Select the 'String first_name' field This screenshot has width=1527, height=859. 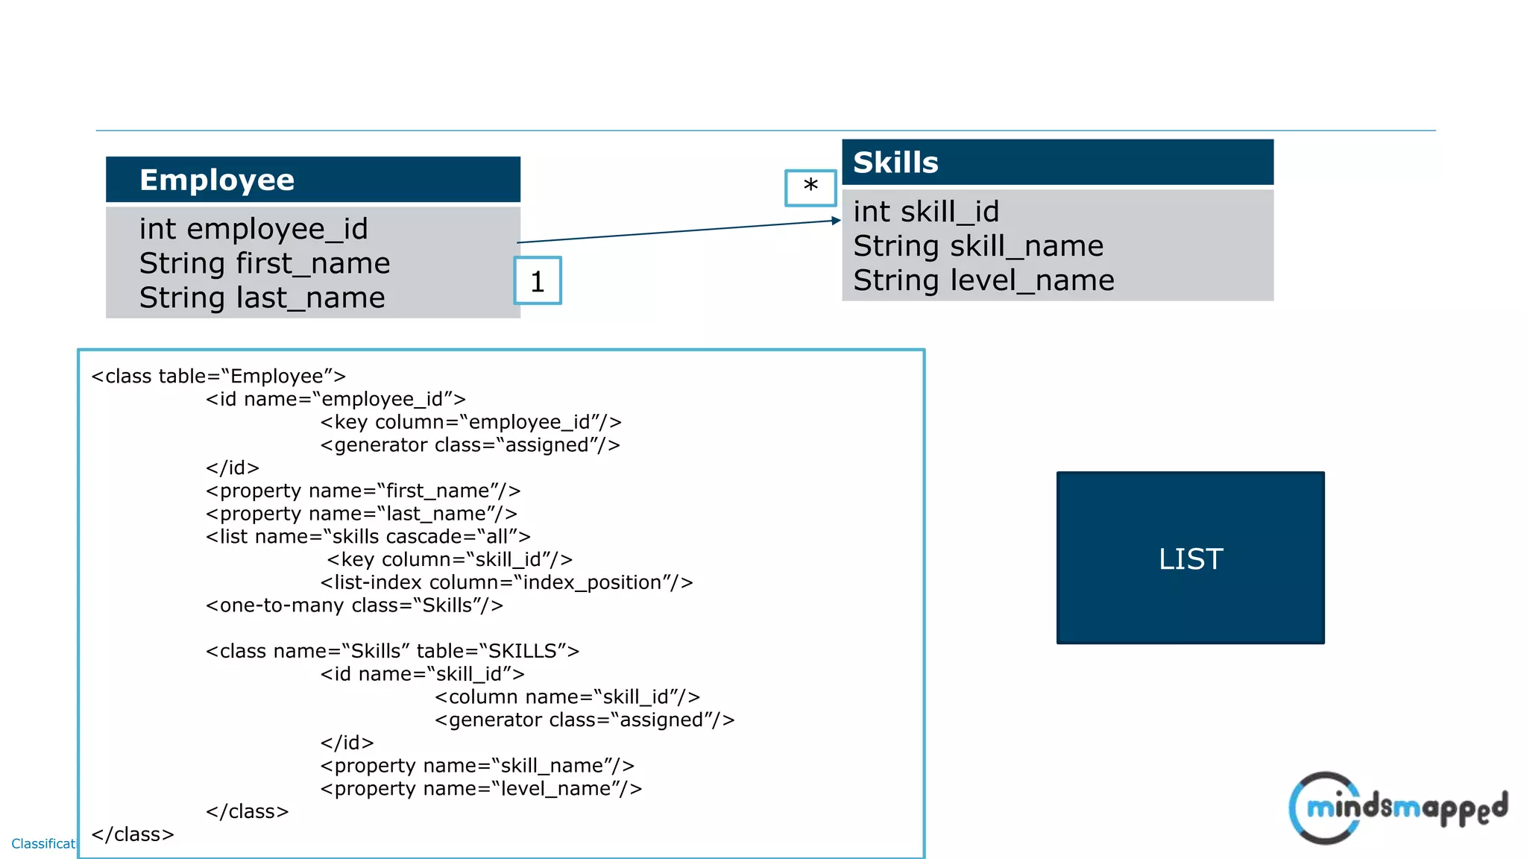coord(265,263)
